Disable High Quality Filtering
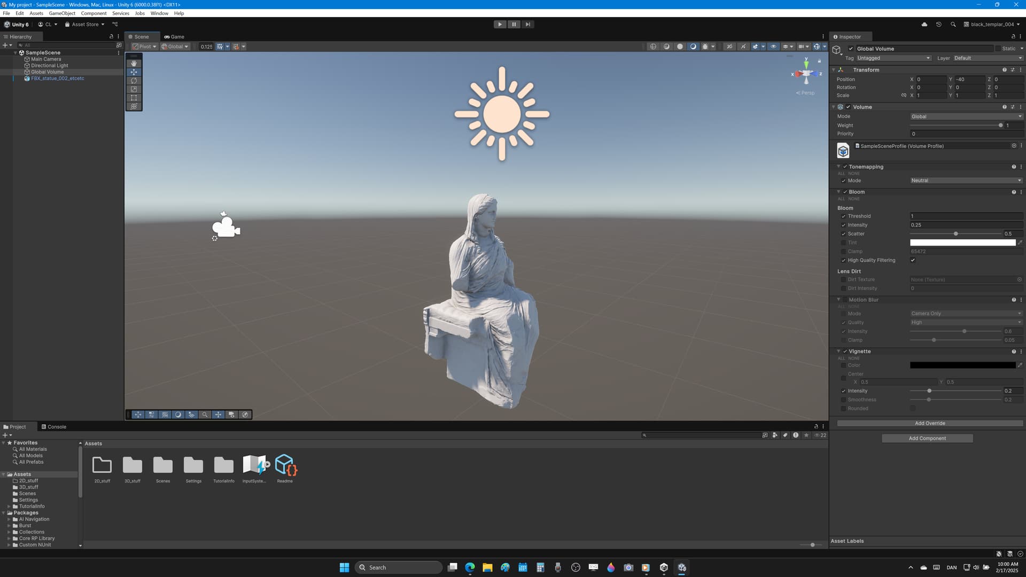This screenshot has height=577, width=1026. coord(913,260)
